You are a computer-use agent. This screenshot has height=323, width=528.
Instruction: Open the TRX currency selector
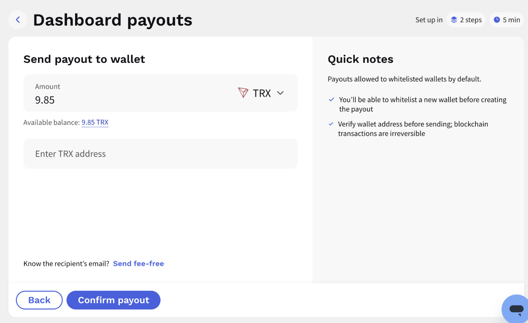point(261,93)
